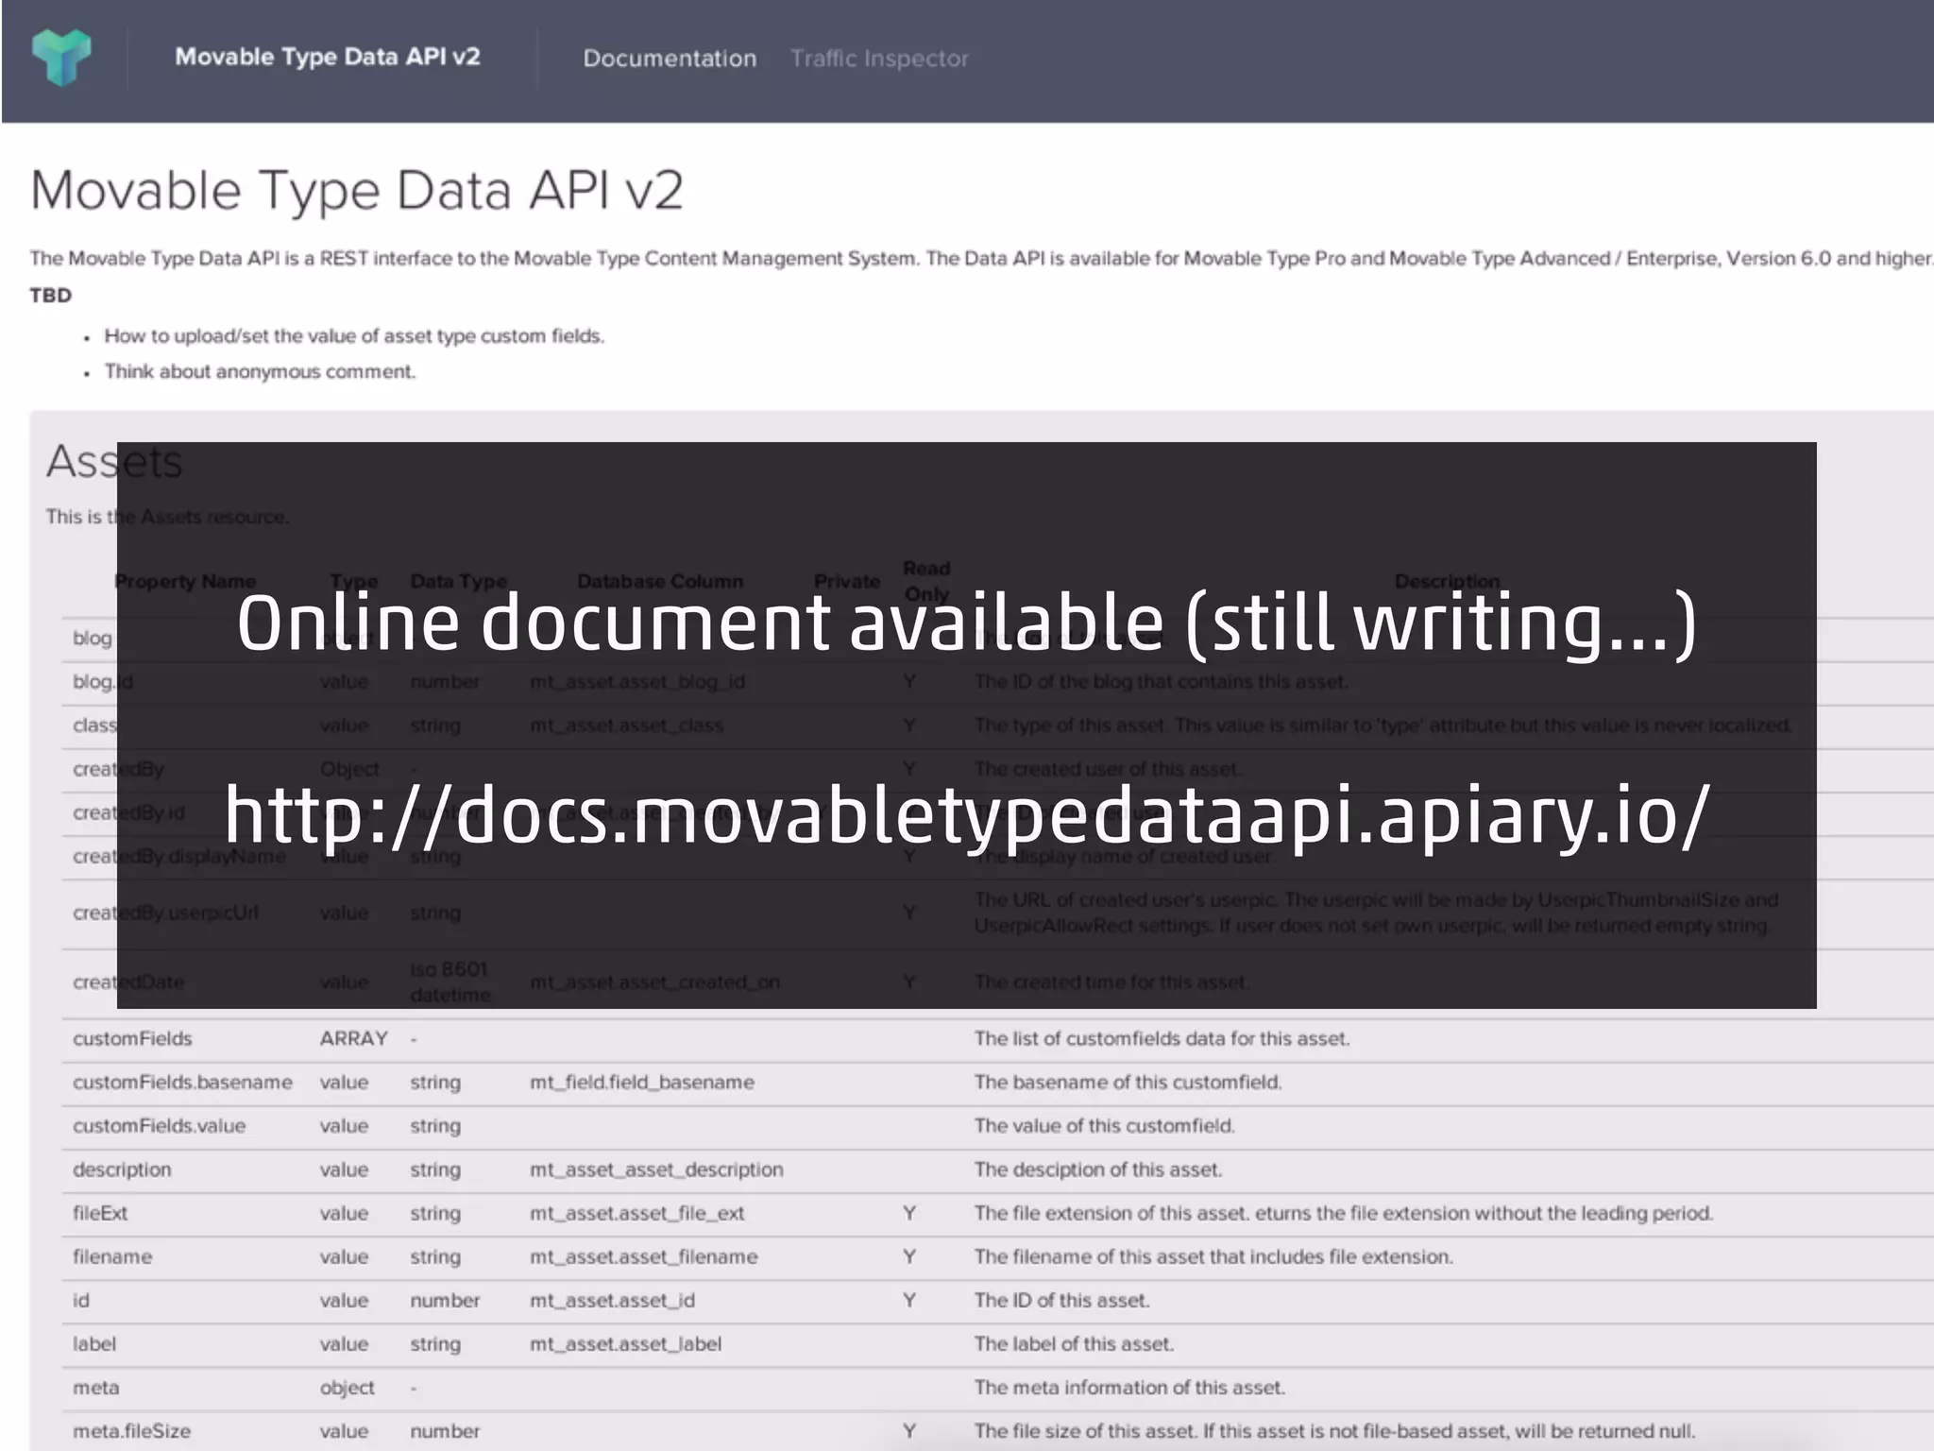
Task: Click the Assets section heading
Action: [x=80, y=462]
